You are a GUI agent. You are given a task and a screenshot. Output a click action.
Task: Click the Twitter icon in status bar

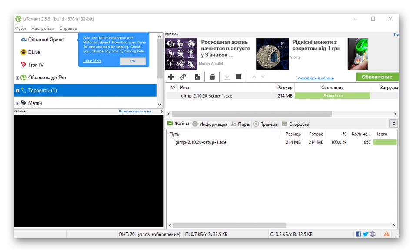tap(365, 234)
